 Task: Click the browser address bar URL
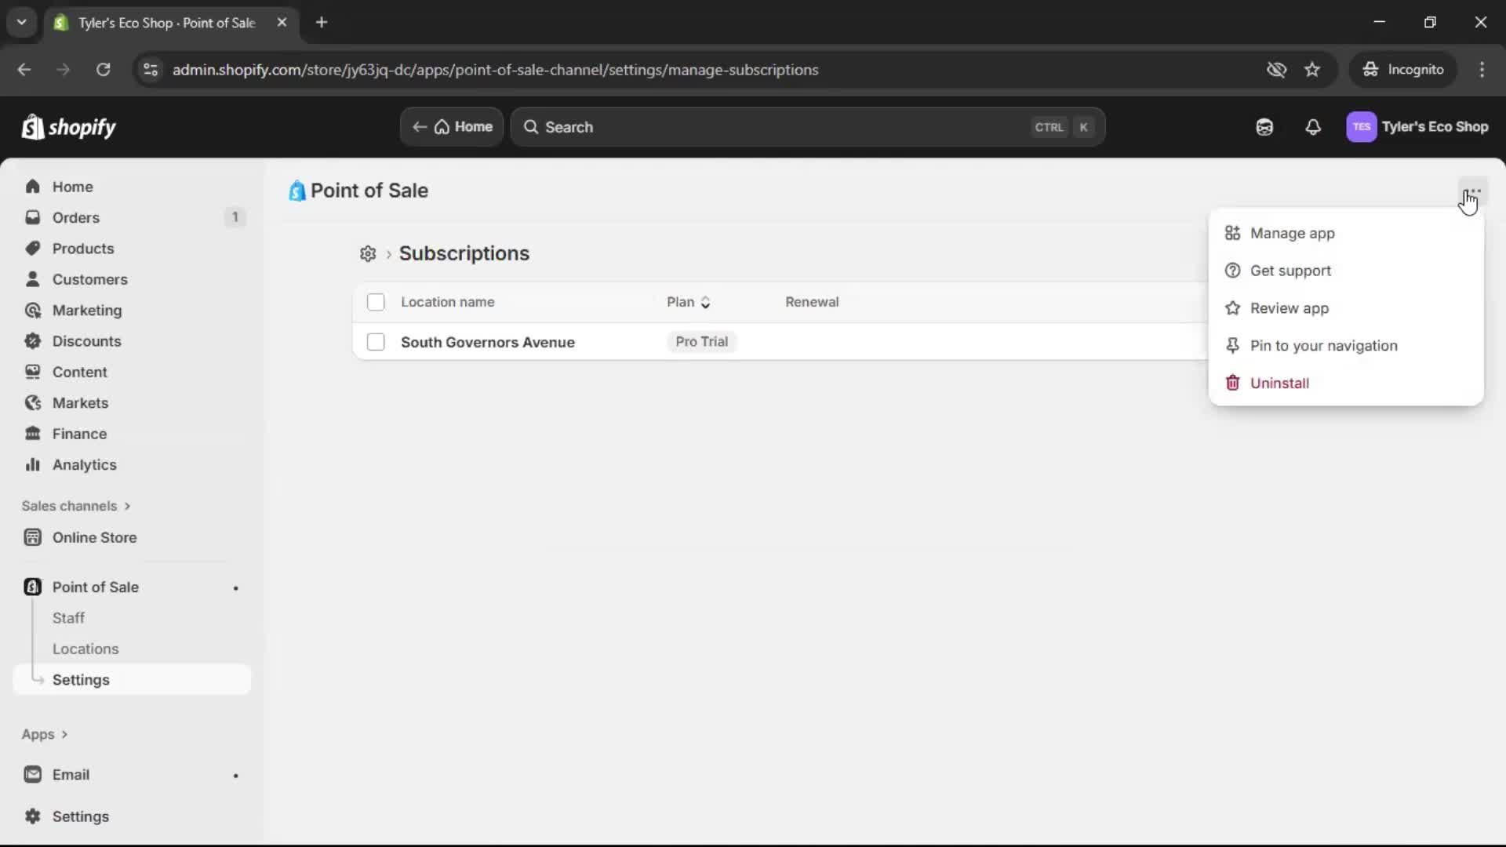pos(495,70)
